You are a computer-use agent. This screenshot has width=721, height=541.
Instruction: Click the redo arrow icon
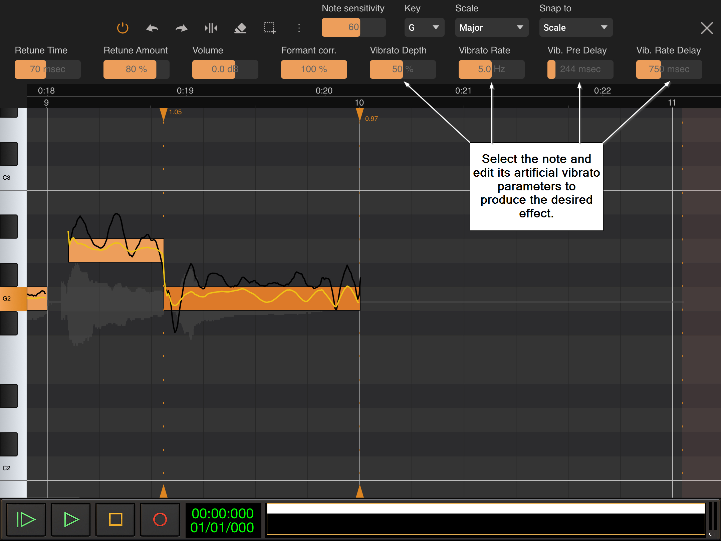181,28
